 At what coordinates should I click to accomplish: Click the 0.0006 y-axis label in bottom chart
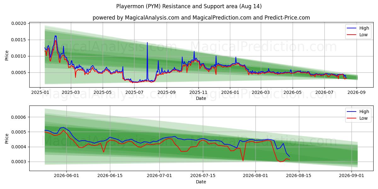(19, 117)
